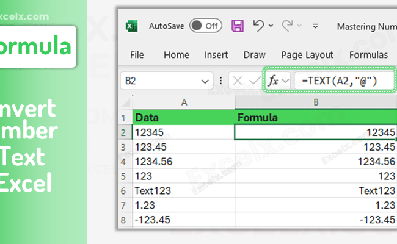Click the formula bar enter checkmark icon
Viewport: 397px width, 244px height.
pos(255,81)
